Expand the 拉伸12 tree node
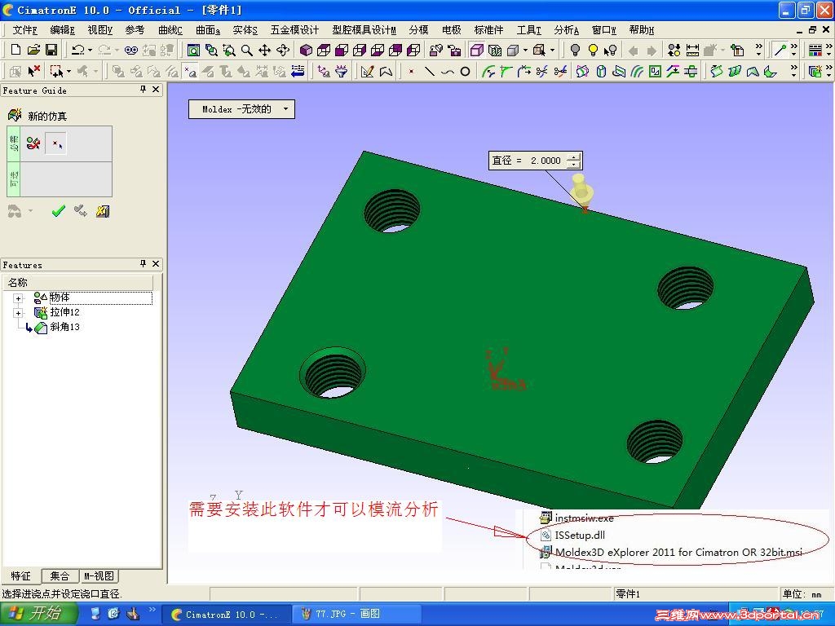This screenshot has height=626, width=835. pyautogui.click(x=19, y=313)
